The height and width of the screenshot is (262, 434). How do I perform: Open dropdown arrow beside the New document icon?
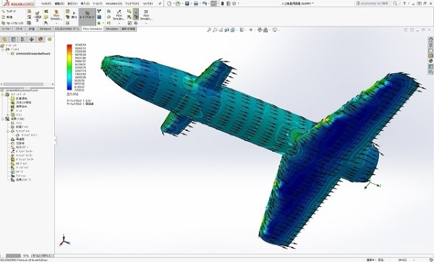coord(174,4)
